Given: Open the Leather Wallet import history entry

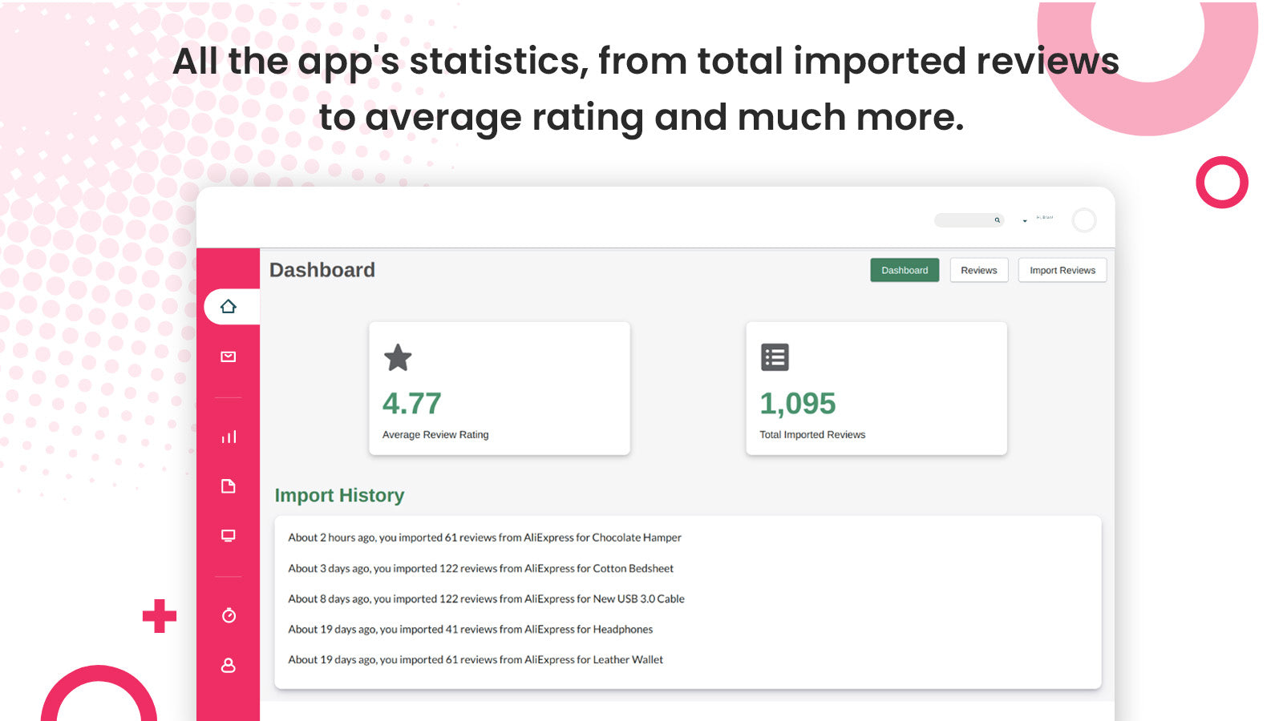Looking at the screenshot, I should (476, 659).
